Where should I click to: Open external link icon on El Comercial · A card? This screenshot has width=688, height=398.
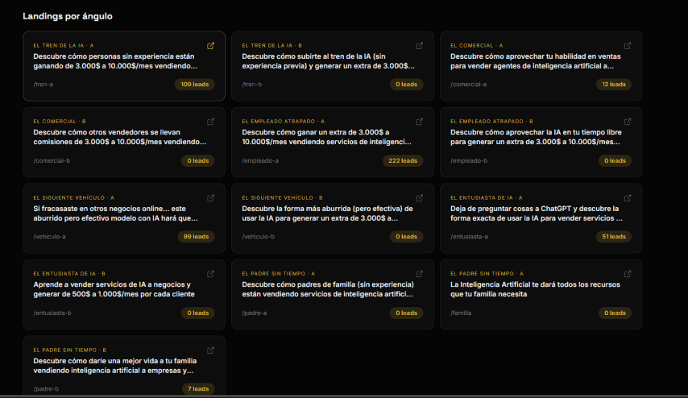pyautogui.click(x=628, y=46)
